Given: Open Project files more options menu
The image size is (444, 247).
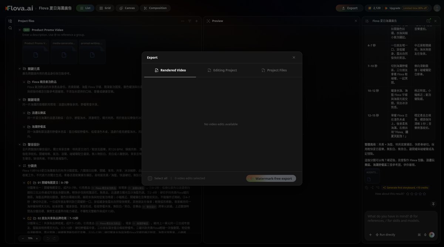Looking at the screenshot, I should click(x=183, y=21).
